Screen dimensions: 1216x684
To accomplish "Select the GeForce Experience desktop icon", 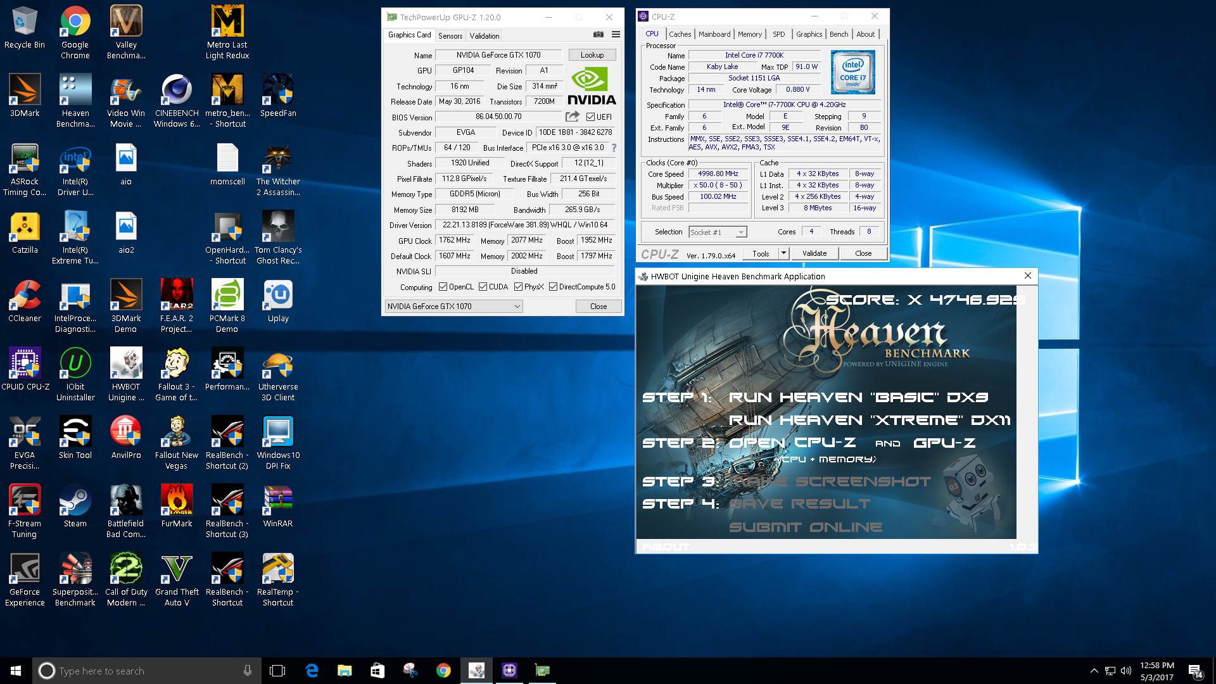I will click(25, 580).
